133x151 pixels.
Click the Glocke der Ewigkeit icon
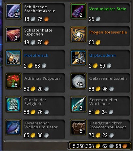coord(13,104)
